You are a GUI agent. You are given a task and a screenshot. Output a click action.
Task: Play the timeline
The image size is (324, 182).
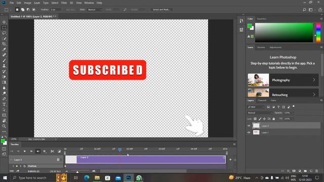coord(25,151)
